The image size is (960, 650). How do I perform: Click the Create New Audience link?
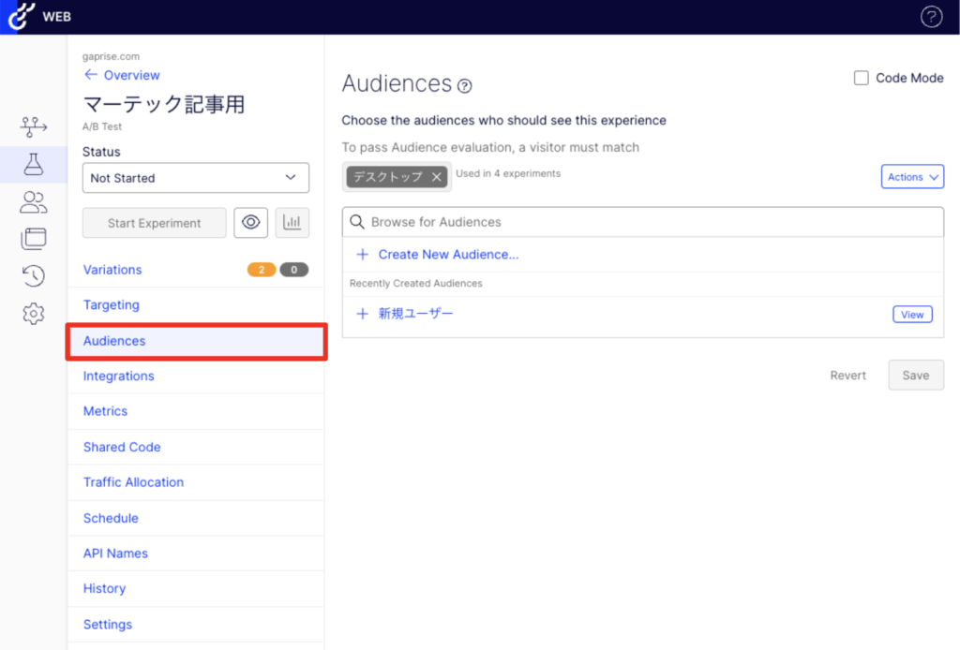click(x=448, y=255)
